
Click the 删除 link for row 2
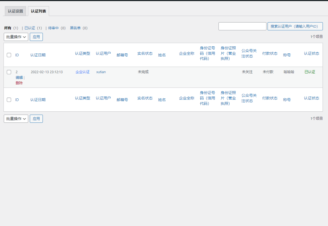coord(19,83)
